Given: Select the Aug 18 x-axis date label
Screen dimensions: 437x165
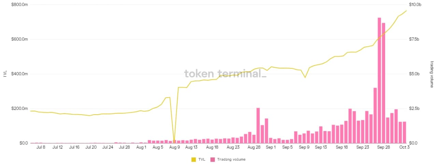Looking at the screenshot, I should pos(212,148).
